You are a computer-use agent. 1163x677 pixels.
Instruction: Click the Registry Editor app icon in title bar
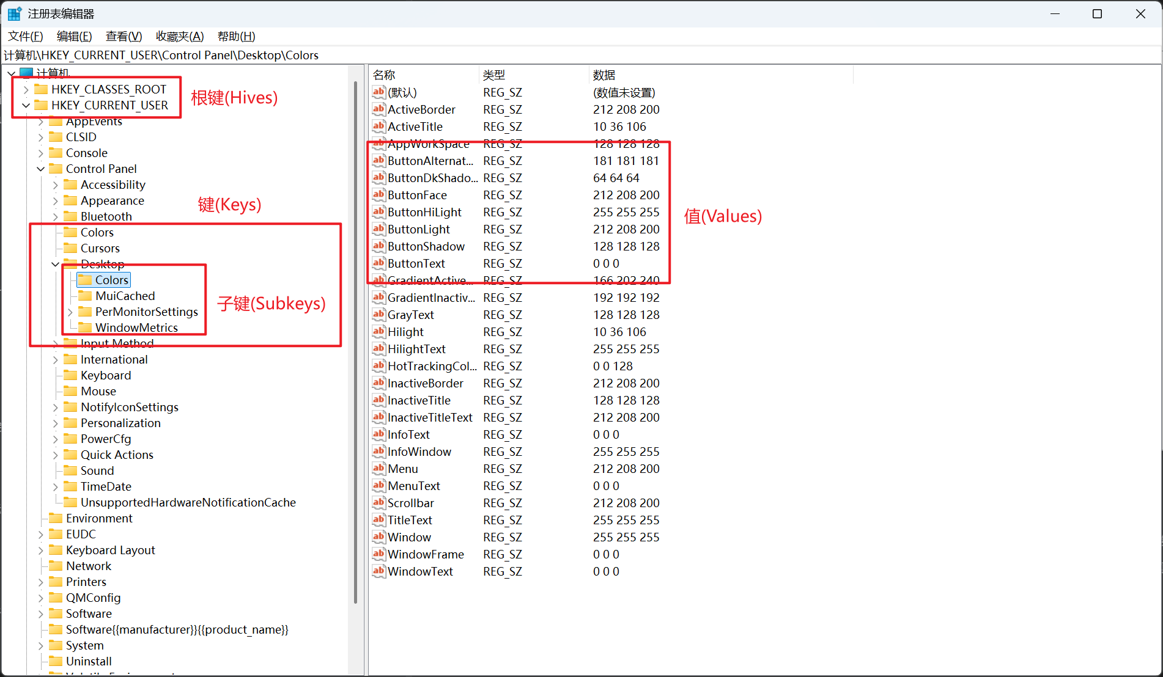(15, 13)
